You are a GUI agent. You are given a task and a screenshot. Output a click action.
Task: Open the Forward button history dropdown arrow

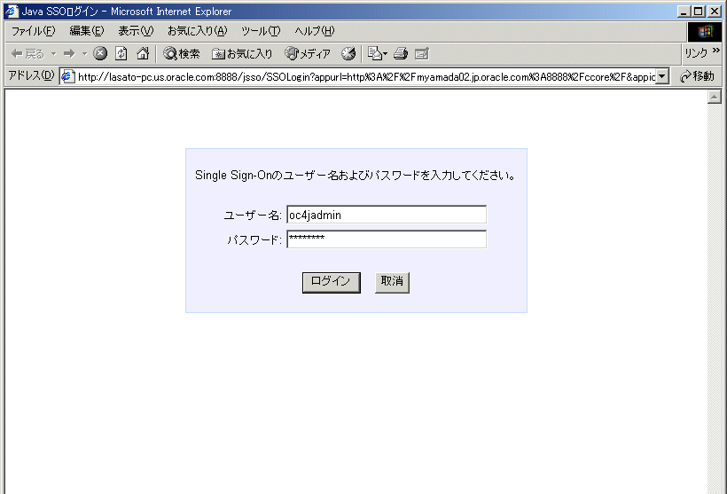pyautogui.click(x=84, y=54)
